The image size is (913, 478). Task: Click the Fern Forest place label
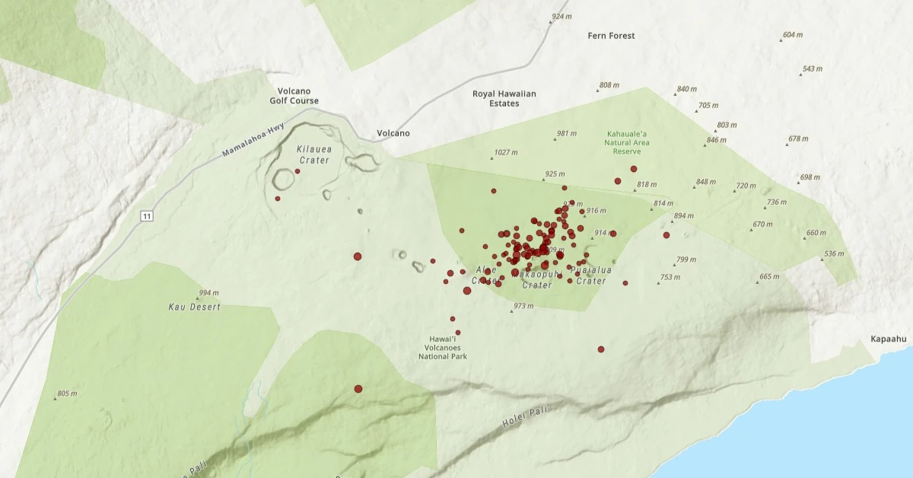[612, 36]
